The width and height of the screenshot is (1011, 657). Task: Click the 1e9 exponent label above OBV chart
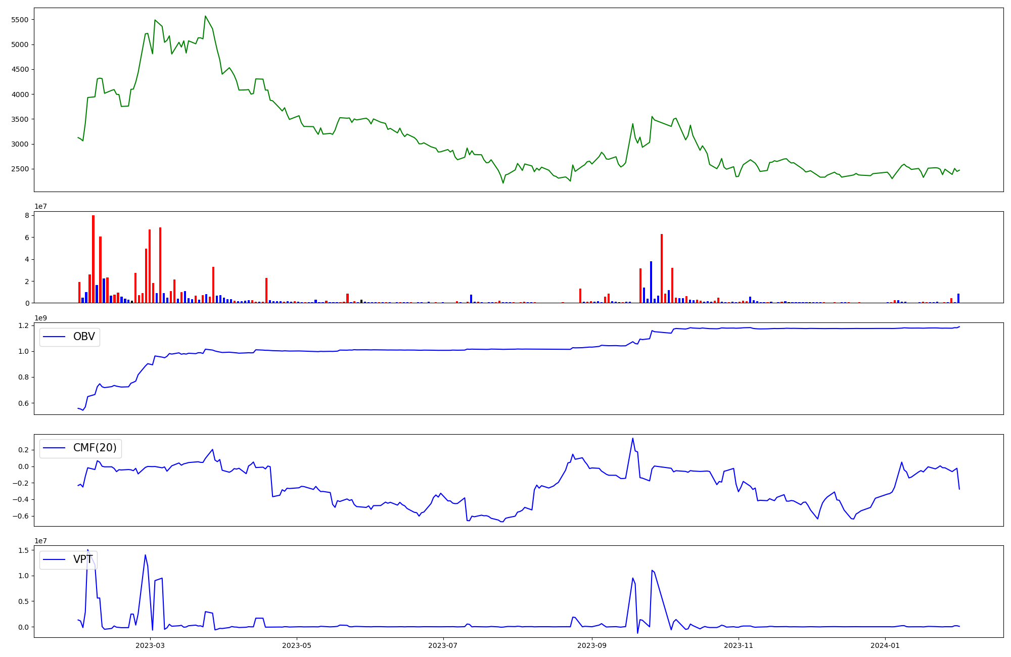point(41,318)
